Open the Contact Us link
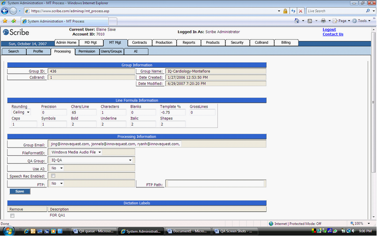The image size is (377, 236). tap(333, 34)
